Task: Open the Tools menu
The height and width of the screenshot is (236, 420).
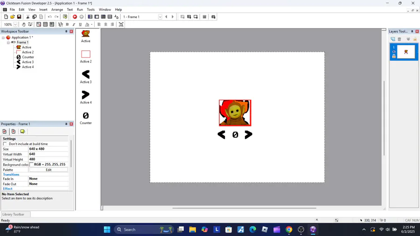Action: point(91,9)
